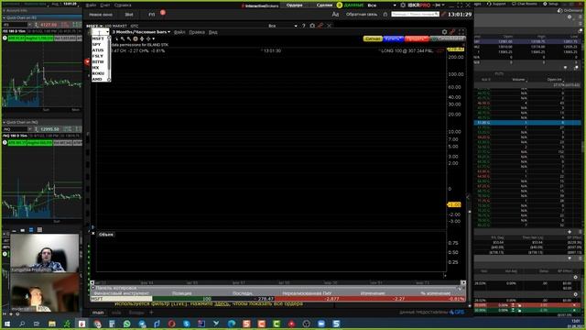Click the Обратная связь feedback link
The image size is (586, 330).
coord(362,15)
